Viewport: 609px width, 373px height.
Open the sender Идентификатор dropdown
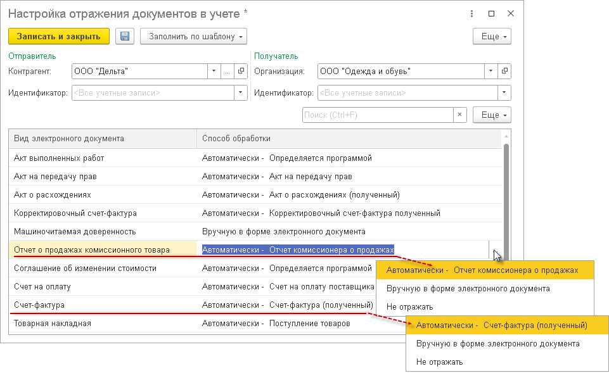tap(241, 93)
